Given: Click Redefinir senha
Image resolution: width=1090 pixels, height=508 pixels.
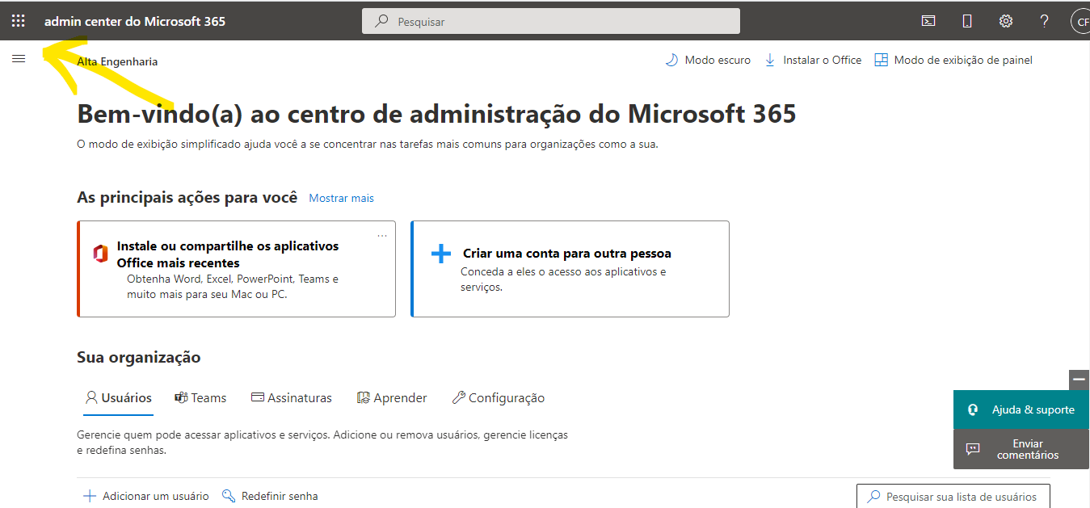Looking at the screenshot, I should (x=270, y=496).
